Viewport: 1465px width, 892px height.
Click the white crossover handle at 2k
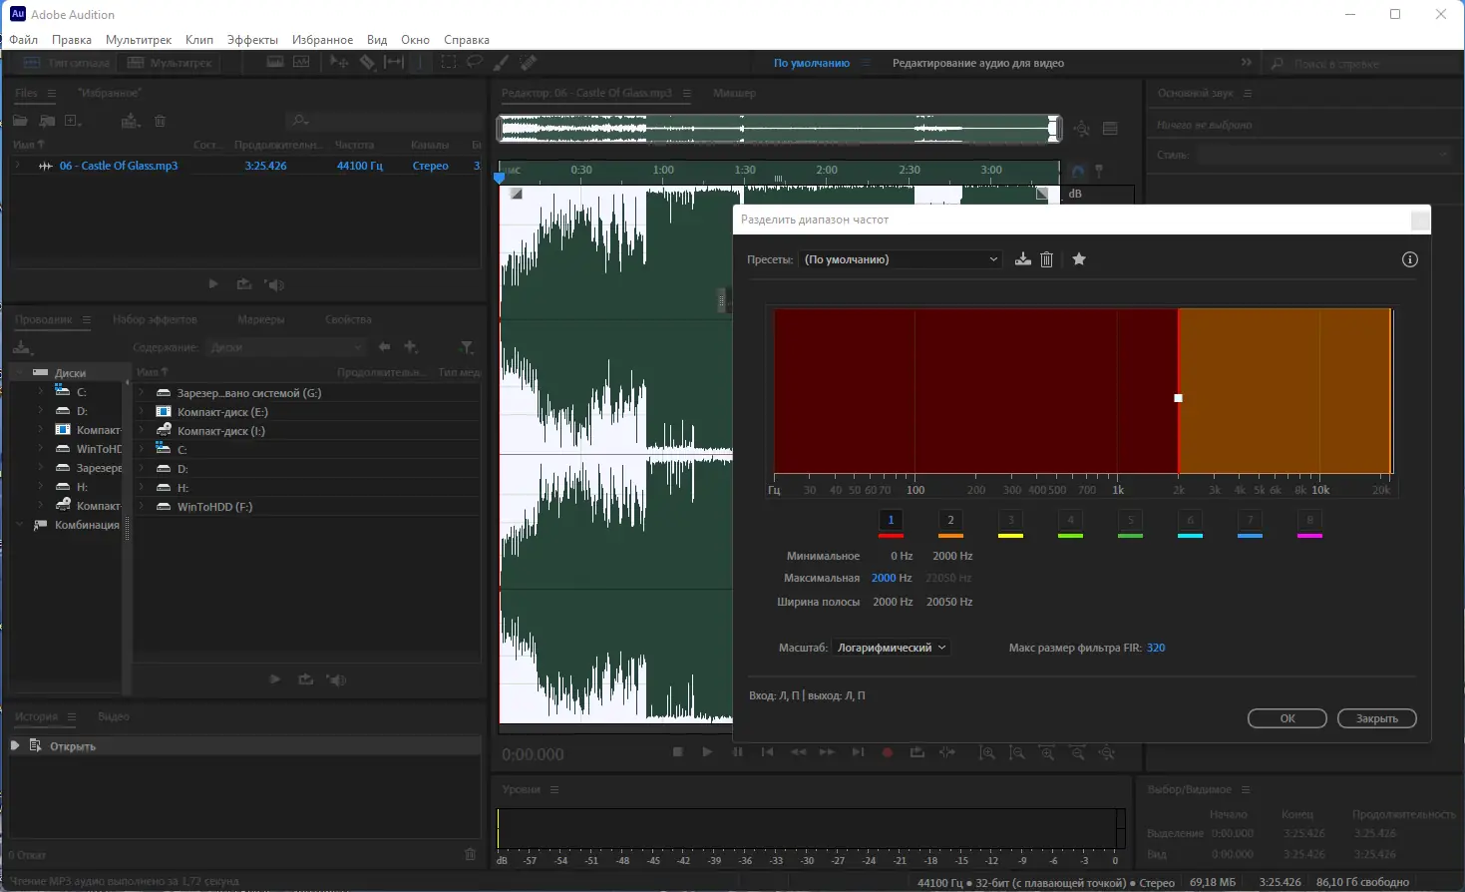pos(1178,398)
